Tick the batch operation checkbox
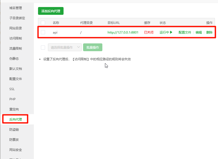This screenshot has width=218, height=159. pyautogui.click(x=43, y=47)
